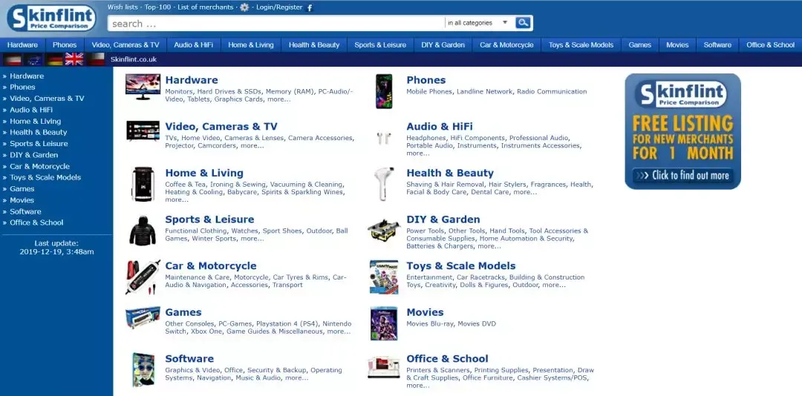The height and width of the screenshot is (396, 802).
Task: Open Software via software box image
Action: tap(143, 369)
